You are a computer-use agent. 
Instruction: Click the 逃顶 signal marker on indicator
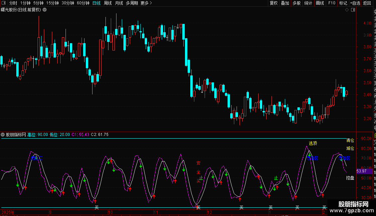coord(313,143)
